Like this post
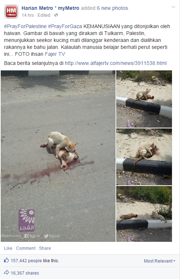This screenshot has width=180, height=279. [x=8, y=248]
